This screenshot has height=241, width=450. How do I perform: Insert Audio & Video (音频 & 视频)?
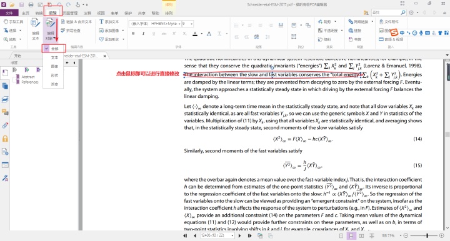(391, 39)
